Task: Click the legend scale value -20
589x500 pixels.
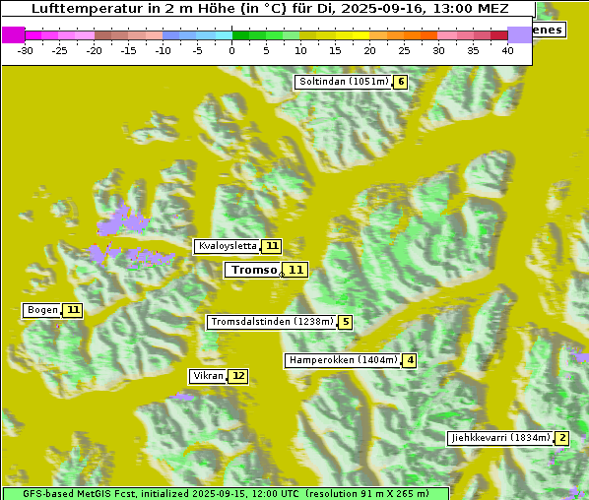Action: pyautogui.click(x=94, y=50)
